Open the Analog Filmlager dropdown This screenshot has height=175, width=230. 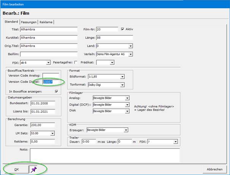pos(127,98)
